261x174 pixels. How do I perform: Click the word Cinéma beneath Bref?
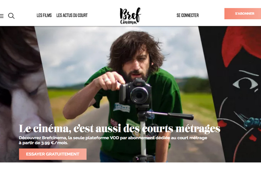click(129, 22)
